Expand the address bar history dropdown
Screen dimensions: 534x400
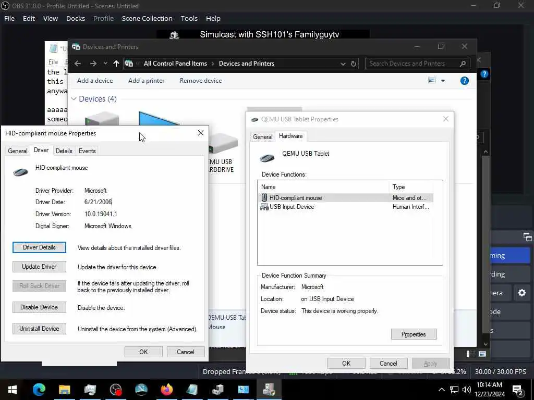(343, 64)
